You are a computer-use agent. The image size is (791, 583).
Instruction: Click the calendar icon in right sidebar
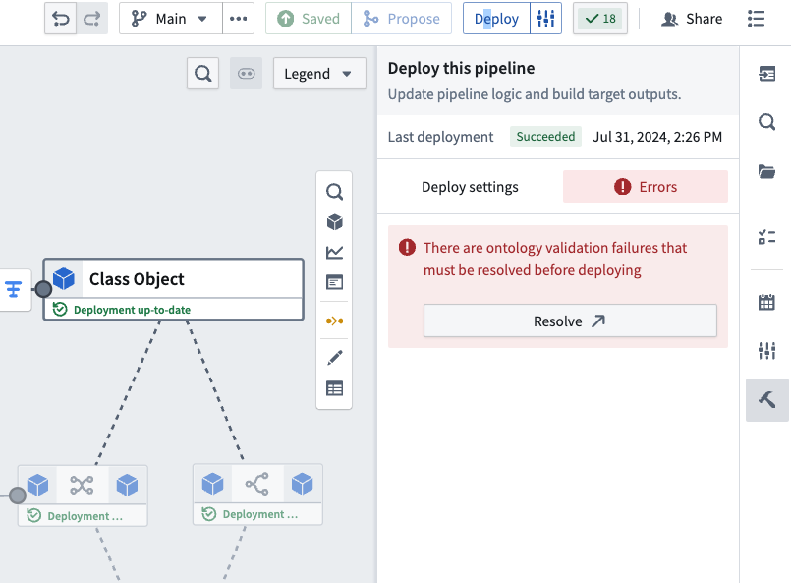(x=766, y=302)
